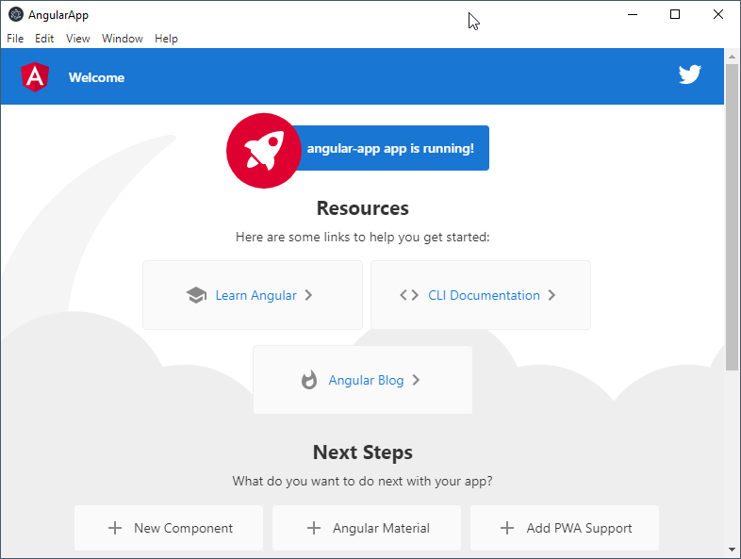Click the red rocket icon
This screenshot has width=741, height=559.
264,150
